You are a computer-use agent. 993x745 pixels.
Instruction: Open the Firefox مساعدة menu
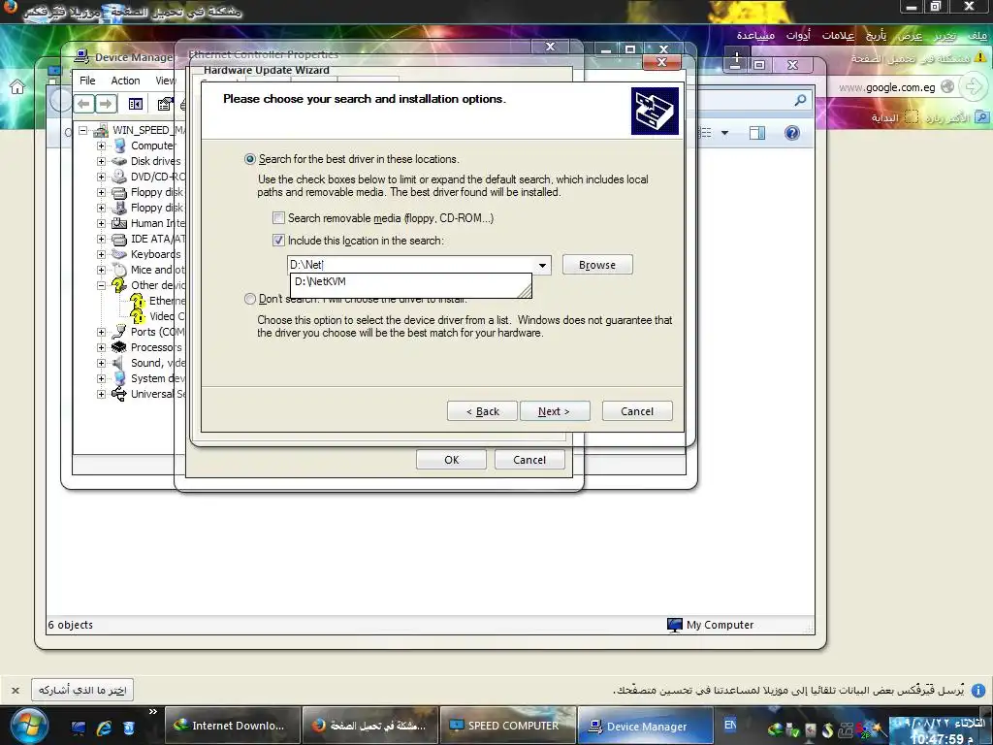[755, 36]
